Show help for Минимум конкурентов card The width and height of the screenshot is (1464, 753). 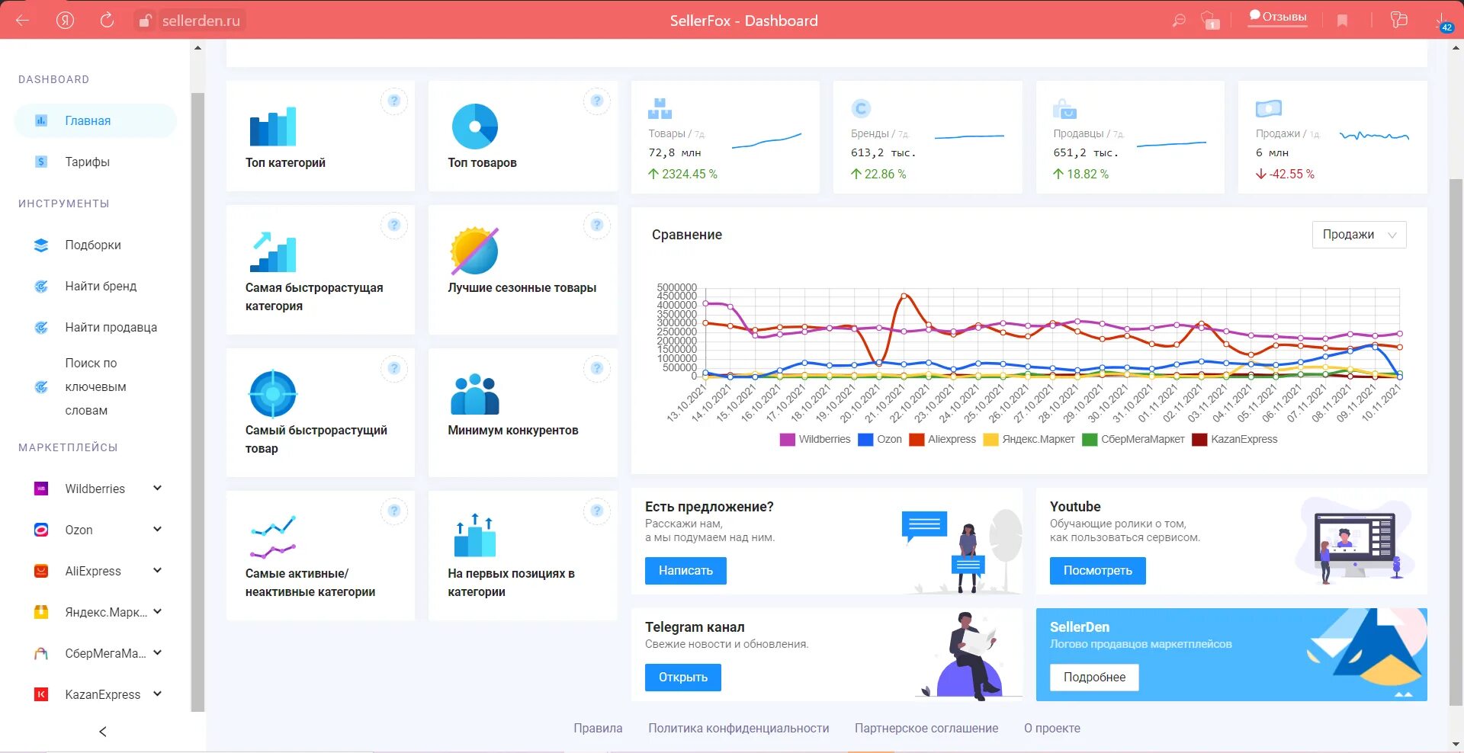tap(597, 368)
